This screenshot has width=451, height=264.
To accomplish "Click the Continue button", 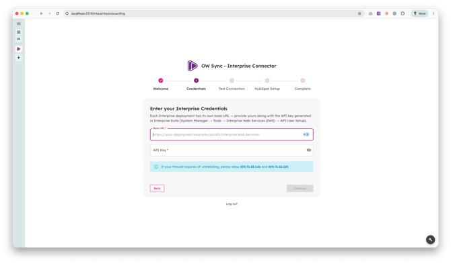I will click(x=300, y=188).
